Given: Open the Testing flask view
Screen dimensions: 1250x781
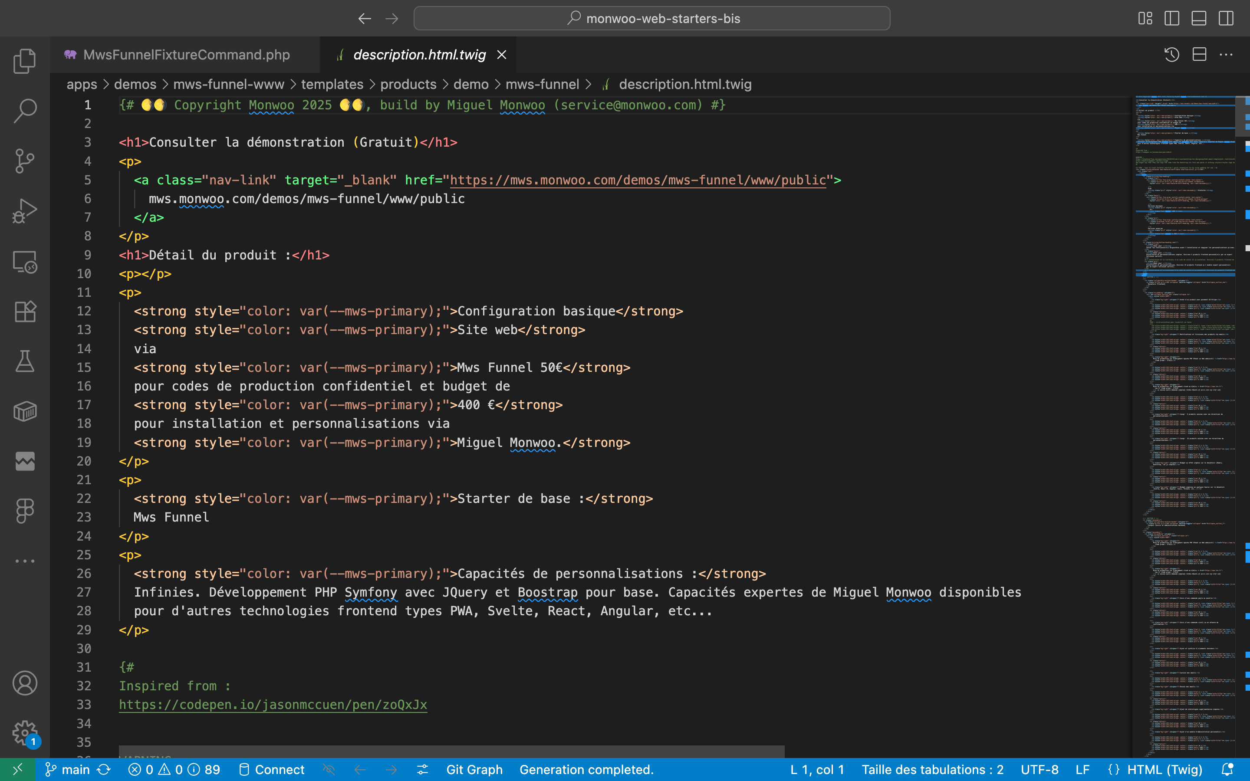Looking at the screenshot, I should coord(24,361).
